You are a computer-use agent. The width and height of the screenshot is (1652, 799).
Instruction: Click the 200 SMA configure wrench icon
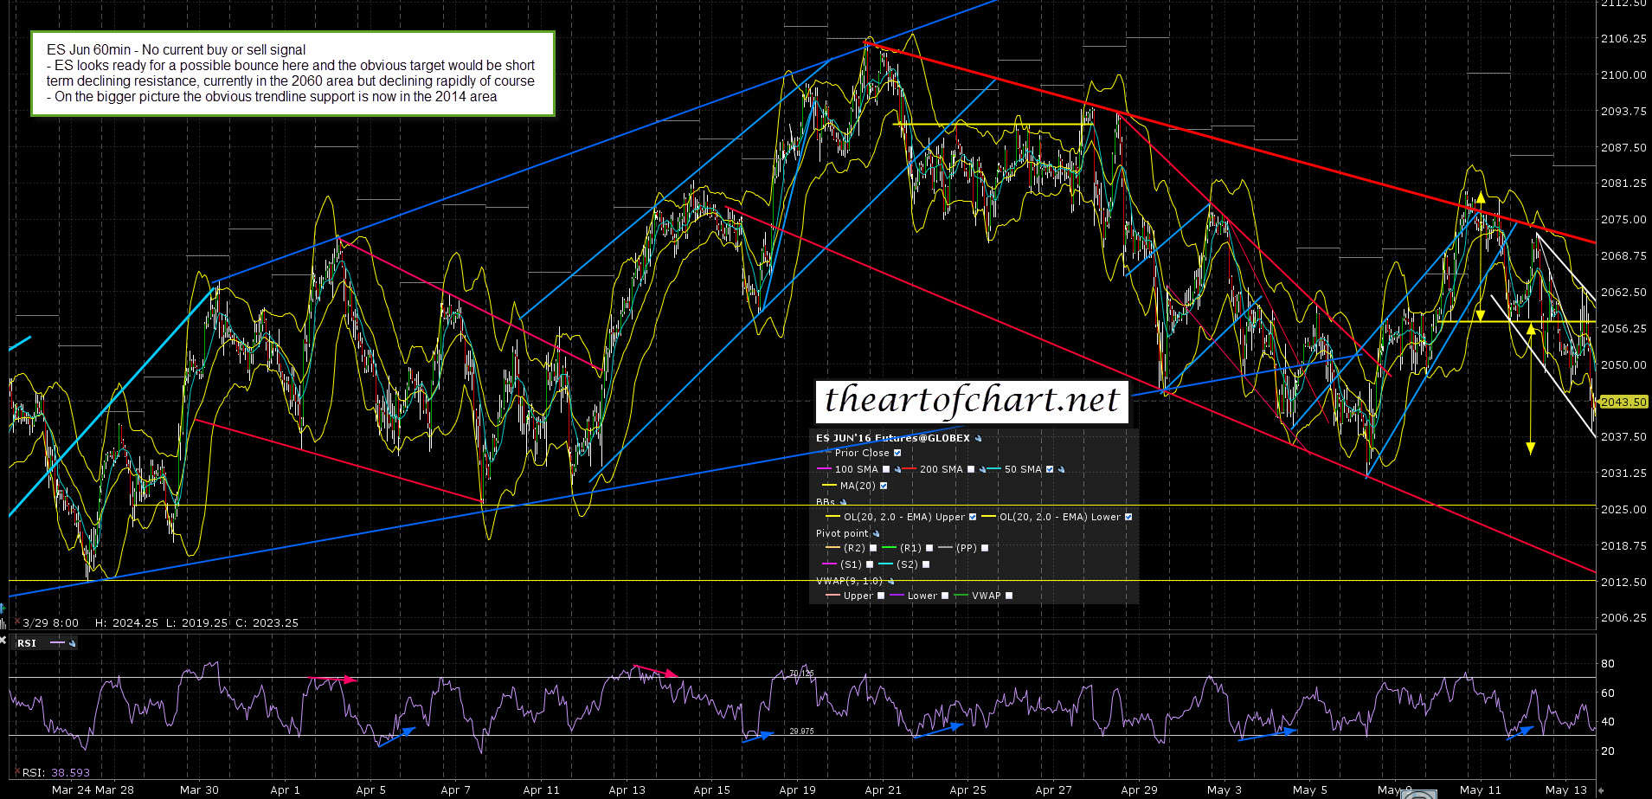(982, 470)
